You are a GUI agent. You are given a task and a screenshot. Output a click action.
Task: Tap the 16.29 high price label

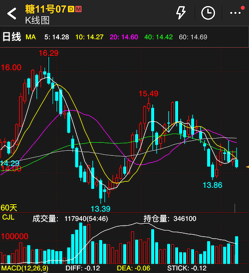[48, 53]
